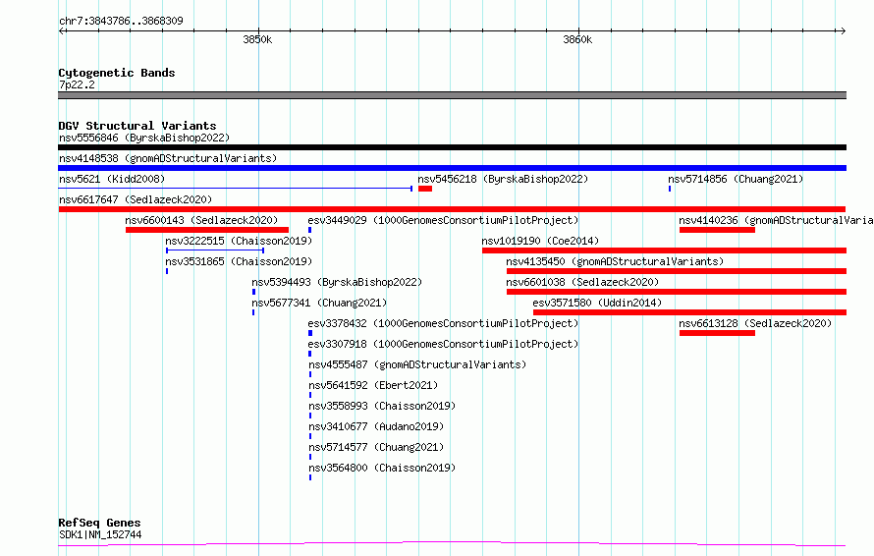Click nsv6601038 (Sedlazeck2020) variant label
The width and height of the screenshot is (874, 556).
(x=582, y=282)
